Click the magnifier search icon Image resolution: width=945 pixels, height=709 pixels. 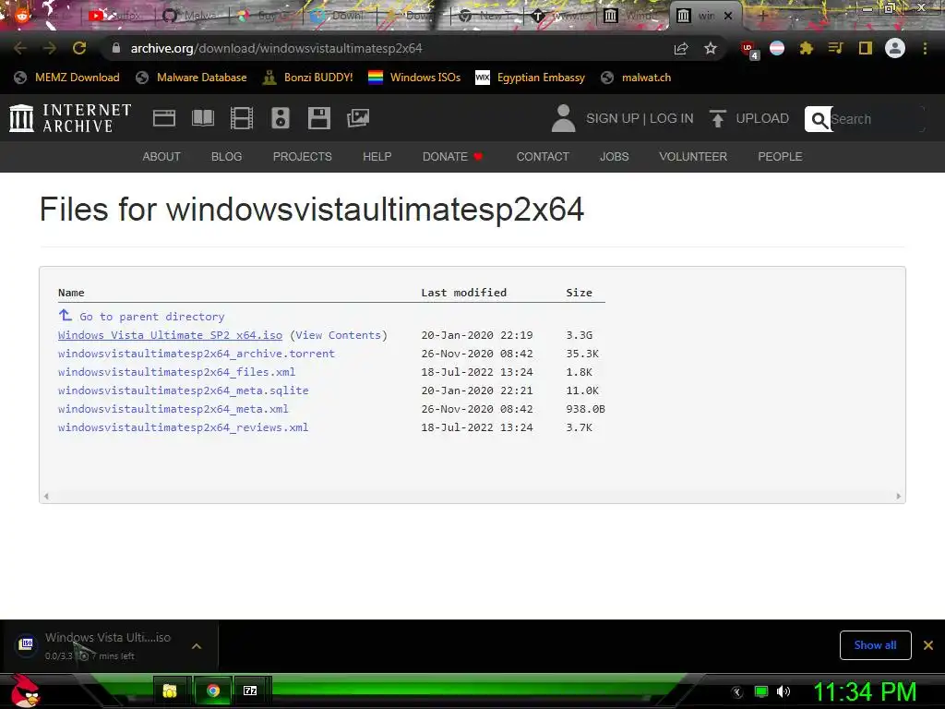pyautogui.click(x=819, y=119)
